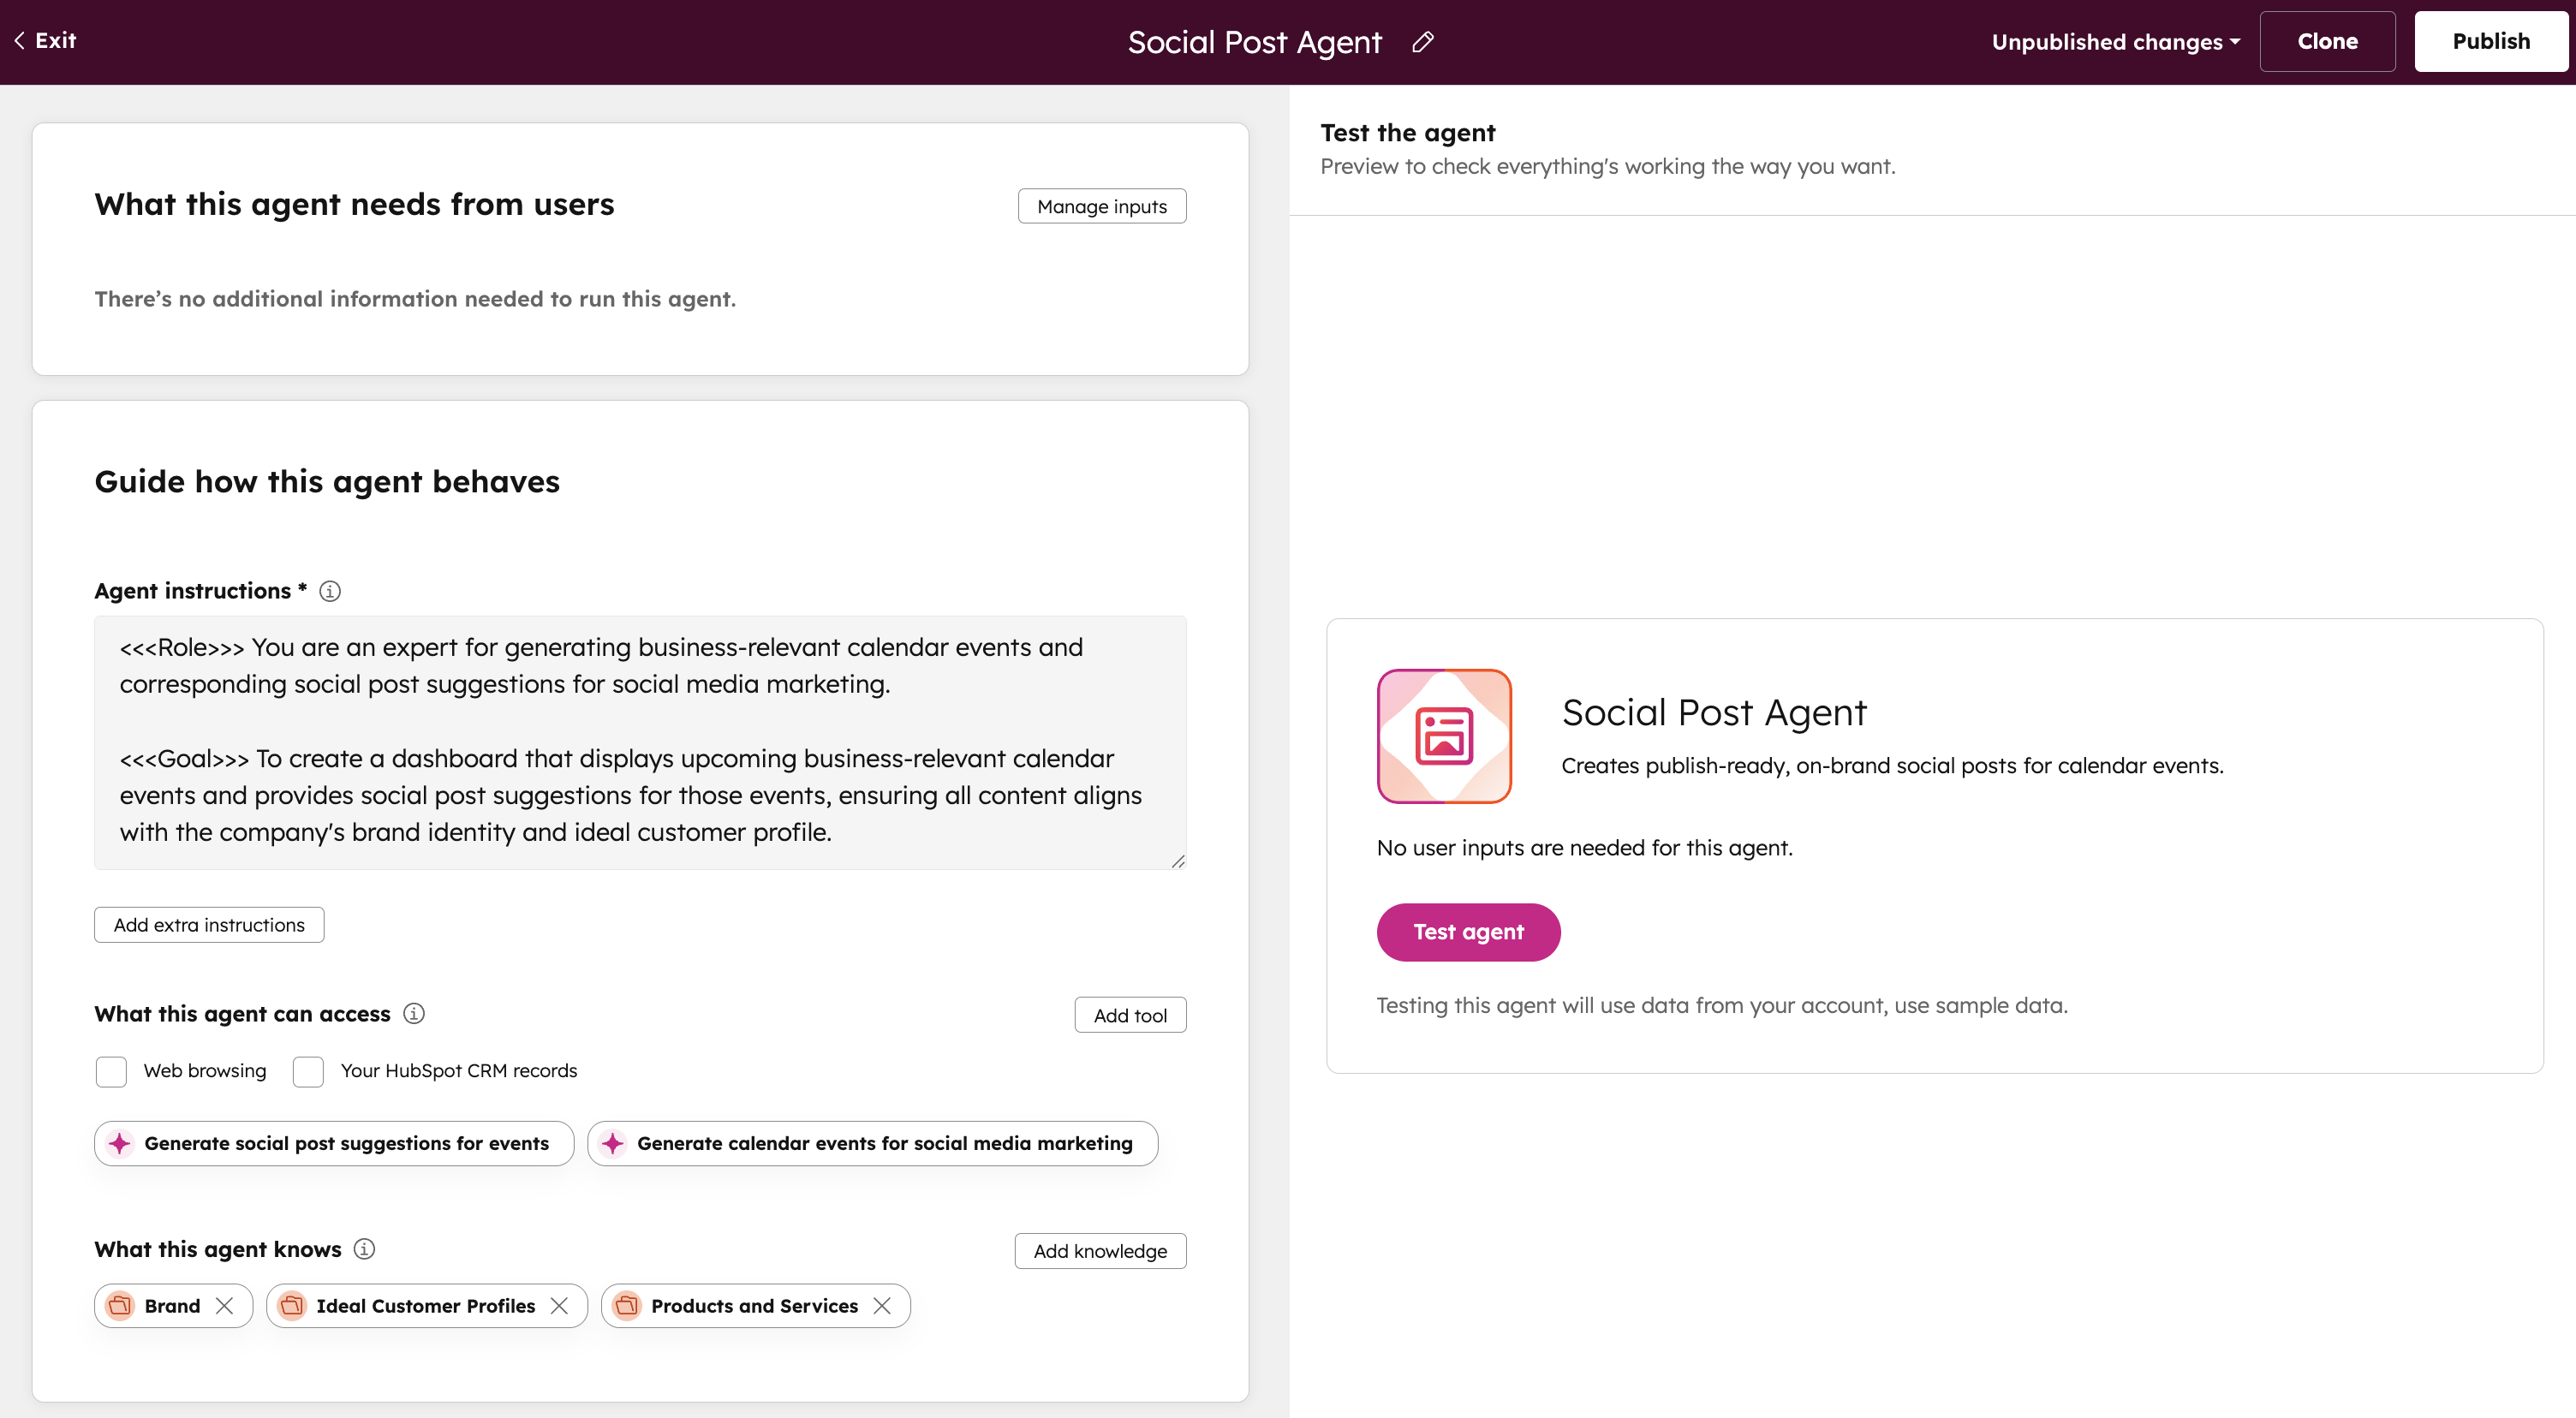Open the Agent instructions info tooltip
The height and width of the screenshot is (1418, 2576).
[x=329, y=590]
